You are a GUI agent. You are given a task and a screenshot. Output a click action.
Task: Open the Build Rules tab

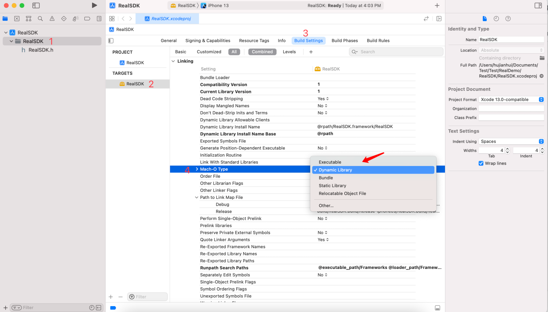click(378, 41)
